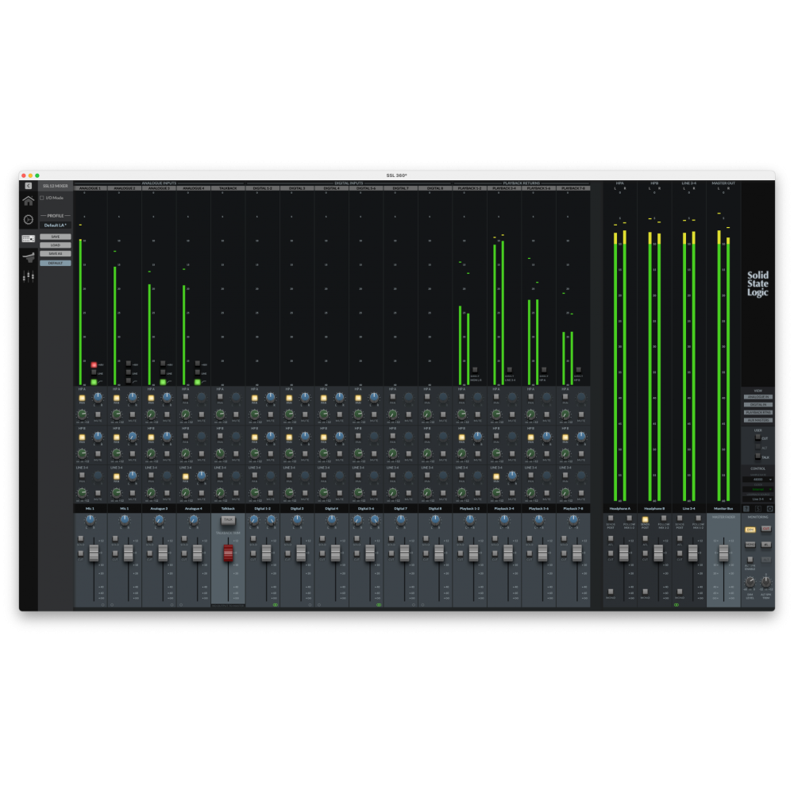Click the Alt Spk Trim knob
This screenshot has width=794, height=794.
(766, 582)
